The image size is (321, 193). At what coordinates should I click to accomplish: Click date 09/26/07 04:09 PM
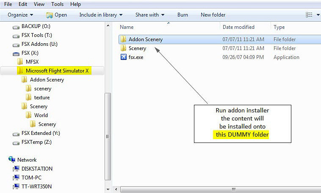(x=243, y=57)
